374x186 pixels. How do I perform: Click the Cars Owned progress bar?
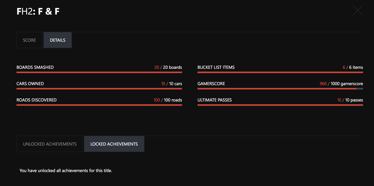pyautogui.click(x=99, y=89)
